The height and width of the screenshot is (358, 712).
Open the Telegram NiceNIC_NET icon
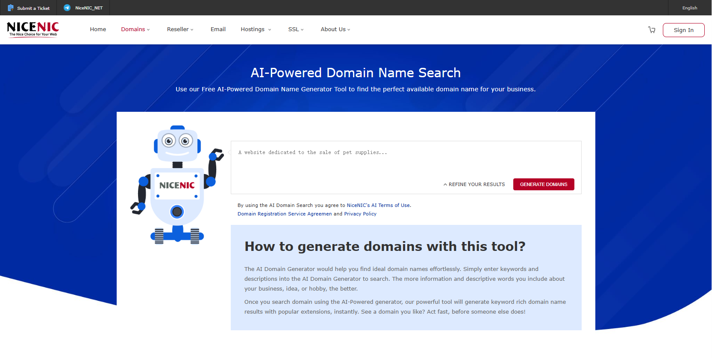[67, 8]
